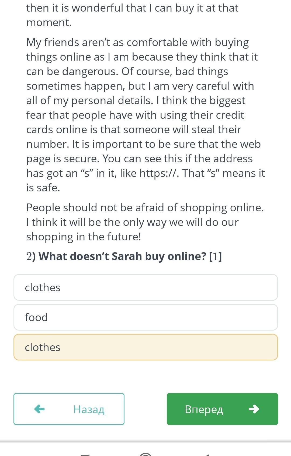The image size is (291, 456).
Task: Select the yellow highlighted clothes answer option
Action: 146,347
